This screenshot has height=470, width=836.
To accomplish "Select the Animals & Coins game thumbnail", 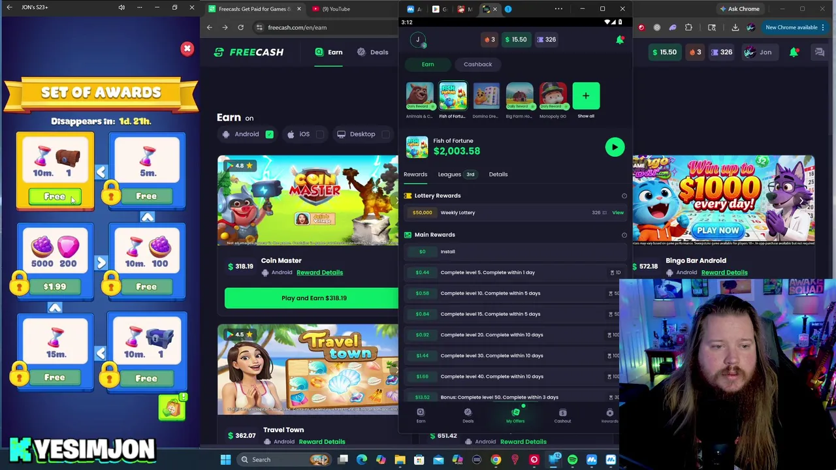I will click(419, 96).
